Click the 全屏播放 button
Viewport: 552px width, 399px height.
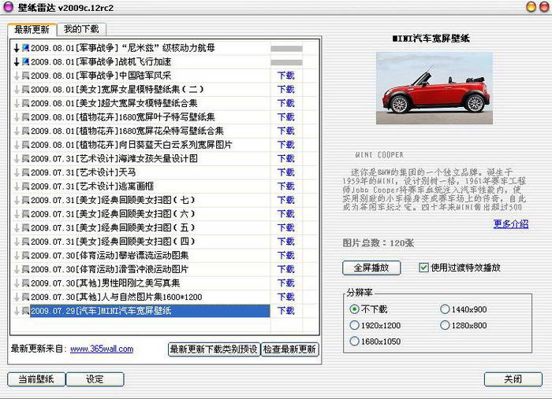[371, 268]
